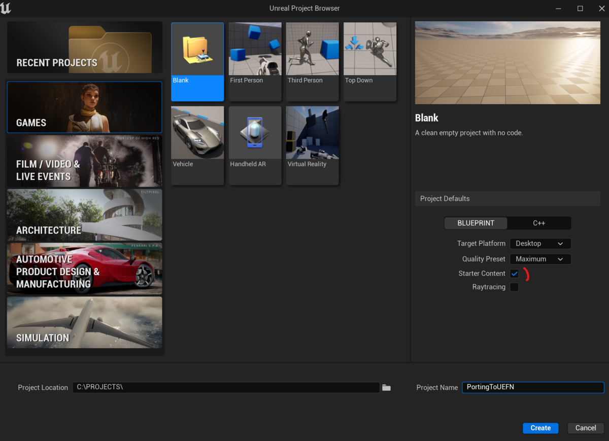Viewport: 609px width, 441px height.
Task: Click the Raytracing label text
Action: (489, 287)
